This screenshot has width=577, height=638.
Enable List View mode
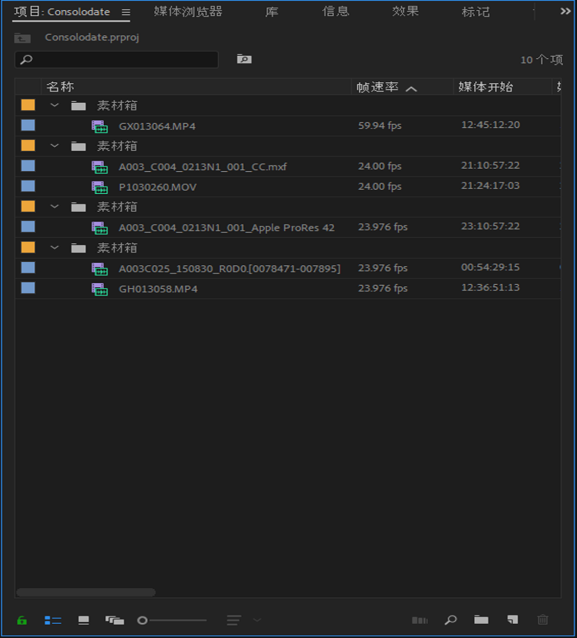click(x=52, y=620)
